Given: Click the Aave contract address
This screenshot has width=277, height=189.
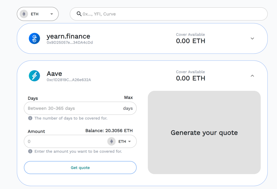Looking at the screenshot, I should click(x=69, y=80).
